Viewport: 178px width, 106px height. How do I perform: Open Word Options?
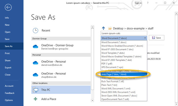tap(9, 100)
